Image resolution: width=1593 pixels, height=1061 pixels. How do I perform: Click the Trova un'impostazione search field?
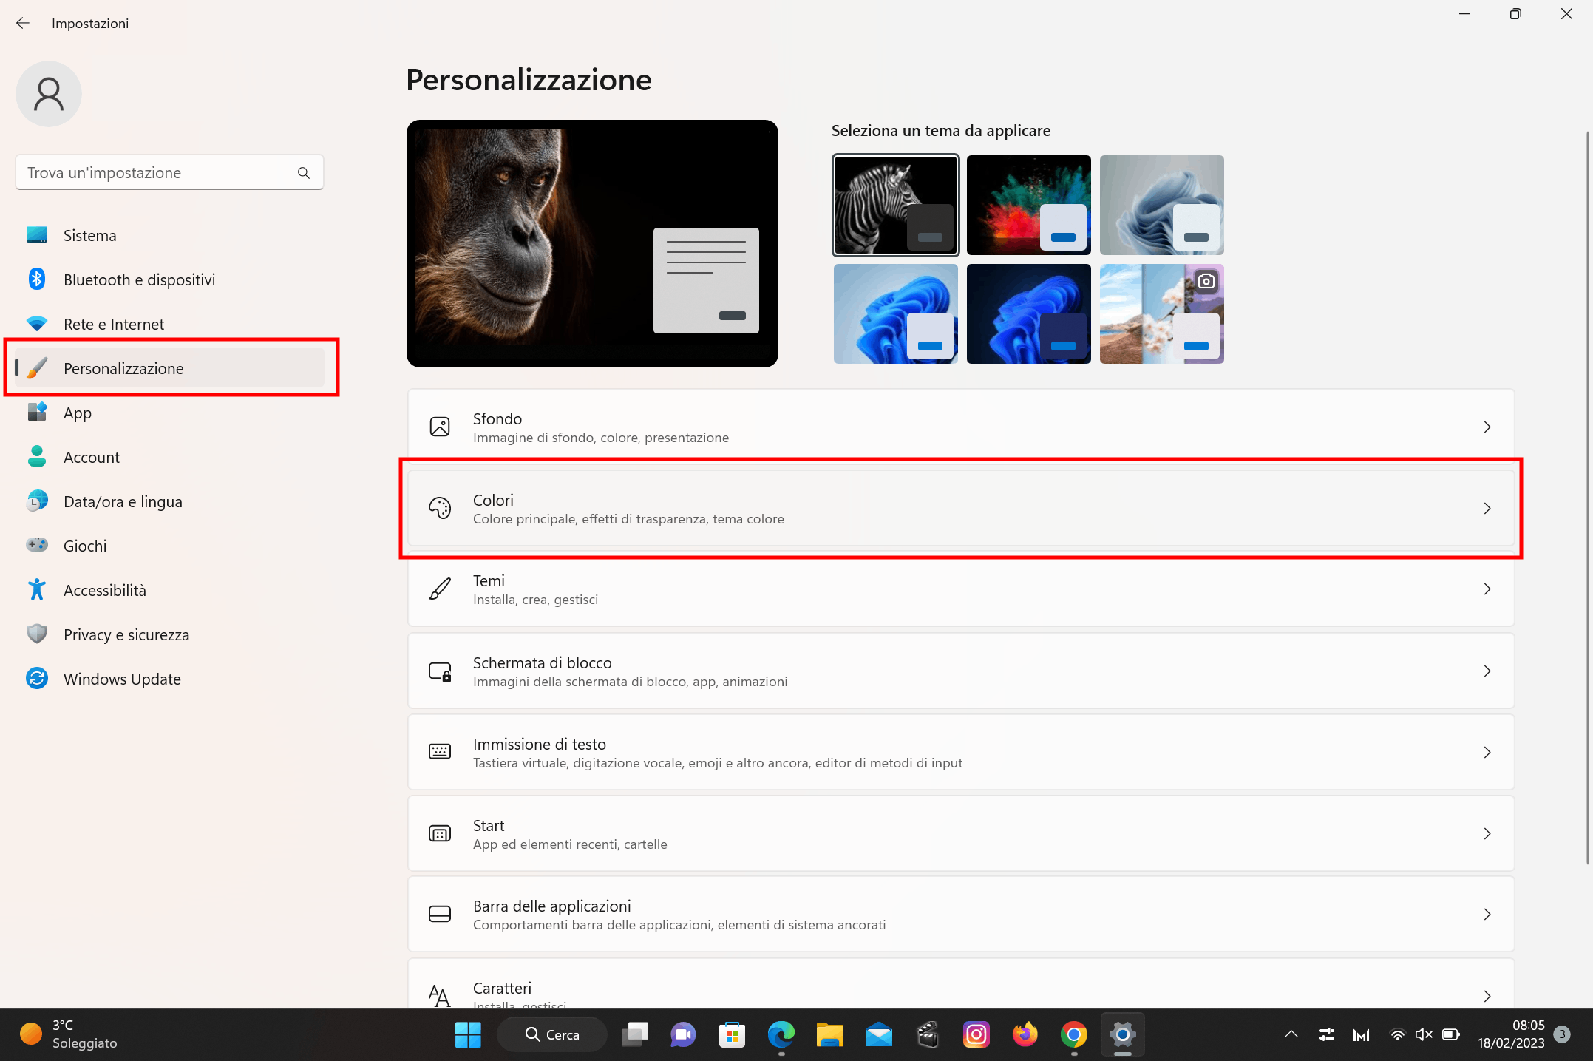(x=159, y=173)
